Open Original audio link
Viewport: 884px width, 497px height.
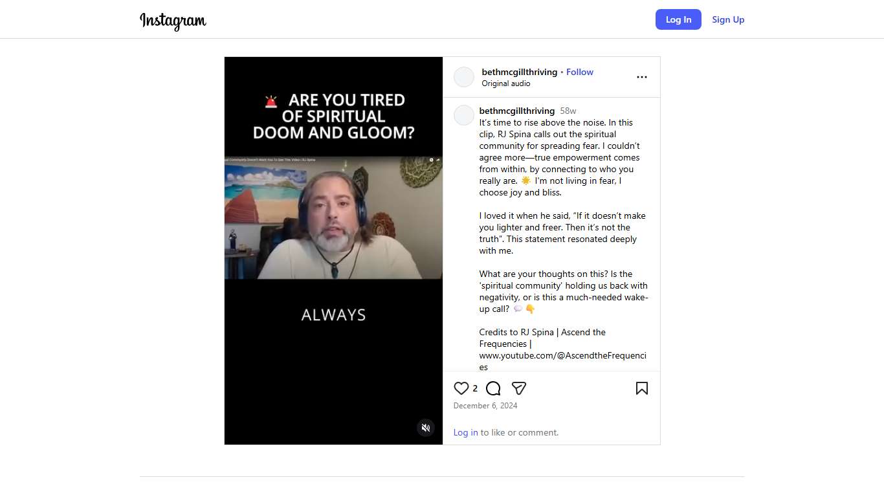[x=506, y=83]
